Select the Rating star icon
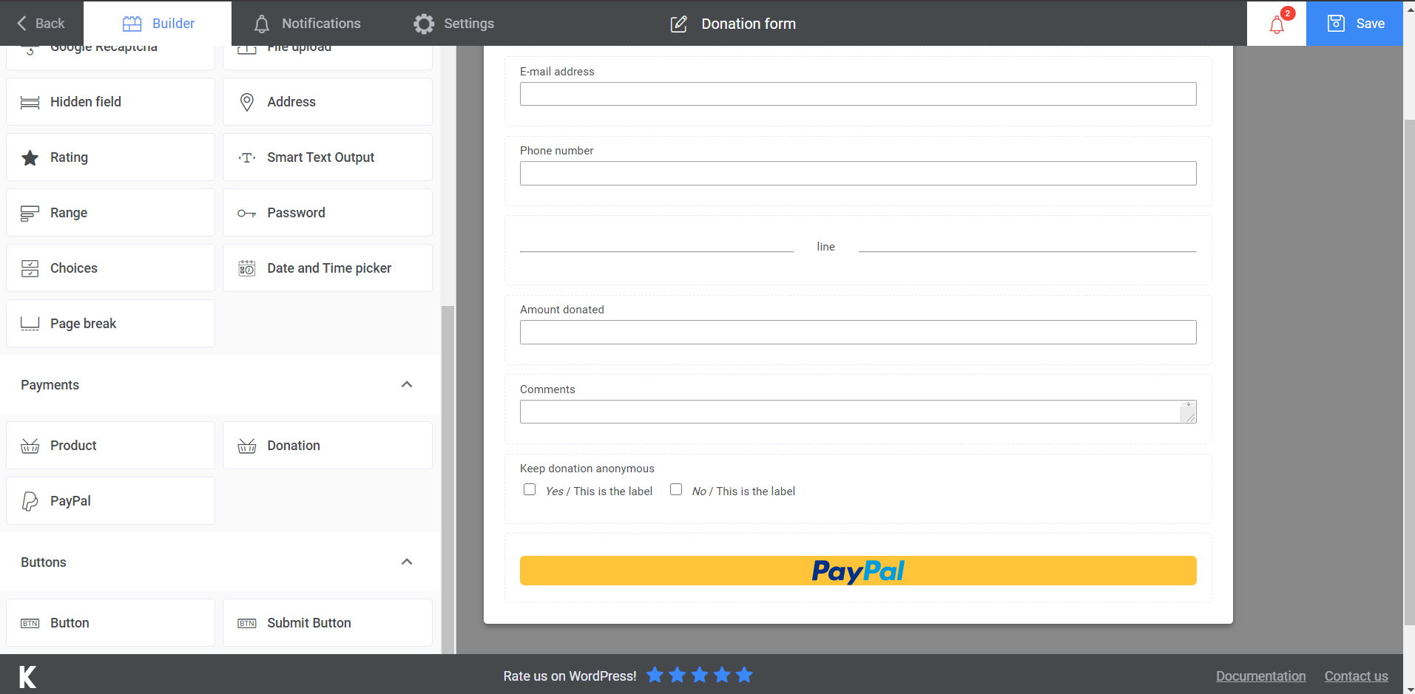This screenshot has width=1415, height=694. pos(30,157)
